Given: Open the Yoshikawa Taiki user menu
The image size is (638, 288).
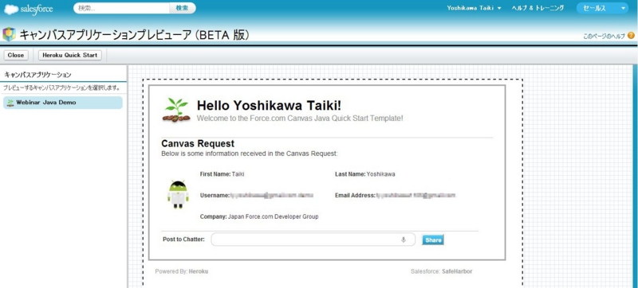Looking at the screenshot, I should point(474,8).
